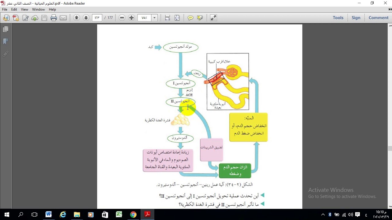392x220 pixels.
Task: Zoom in with the plus button
Action: (131, 18)
